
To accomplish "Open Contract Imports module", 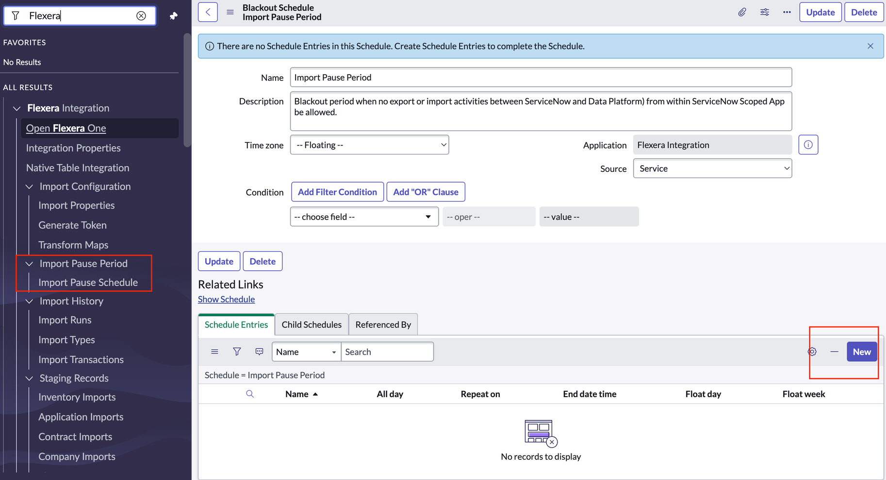I will point(75,437).
